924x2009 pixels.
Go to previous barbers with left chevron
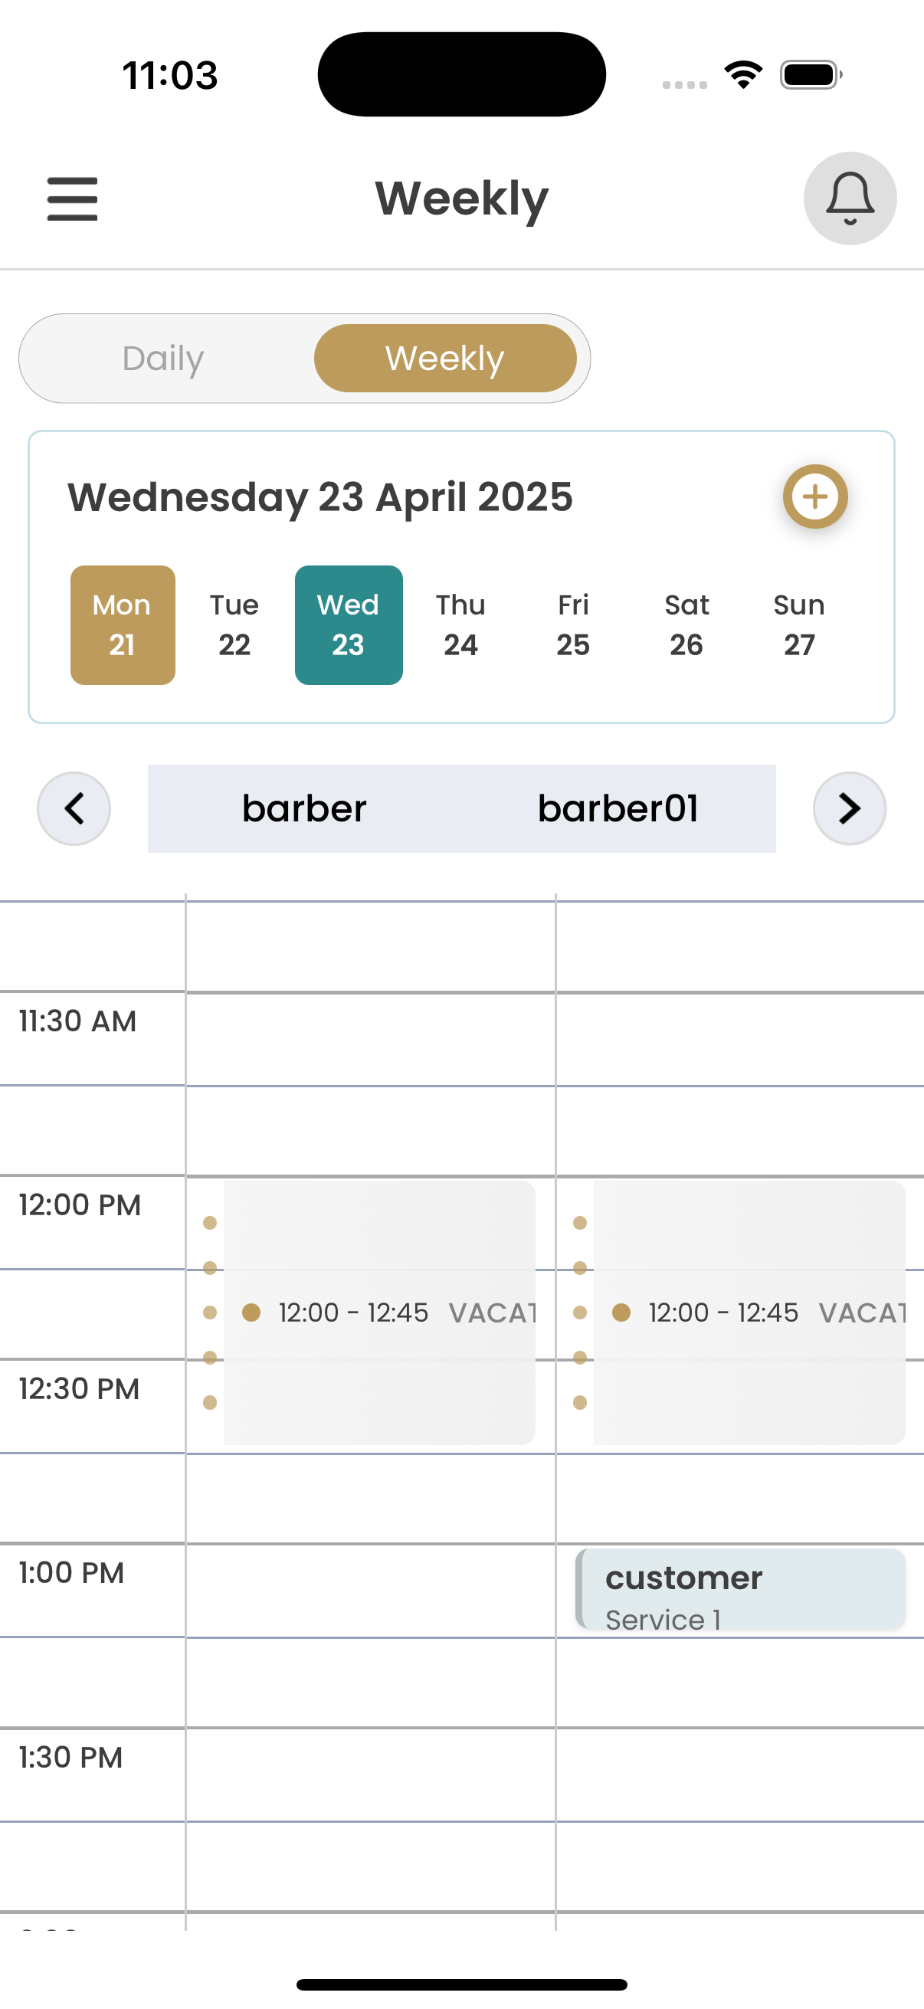point(74,808)
